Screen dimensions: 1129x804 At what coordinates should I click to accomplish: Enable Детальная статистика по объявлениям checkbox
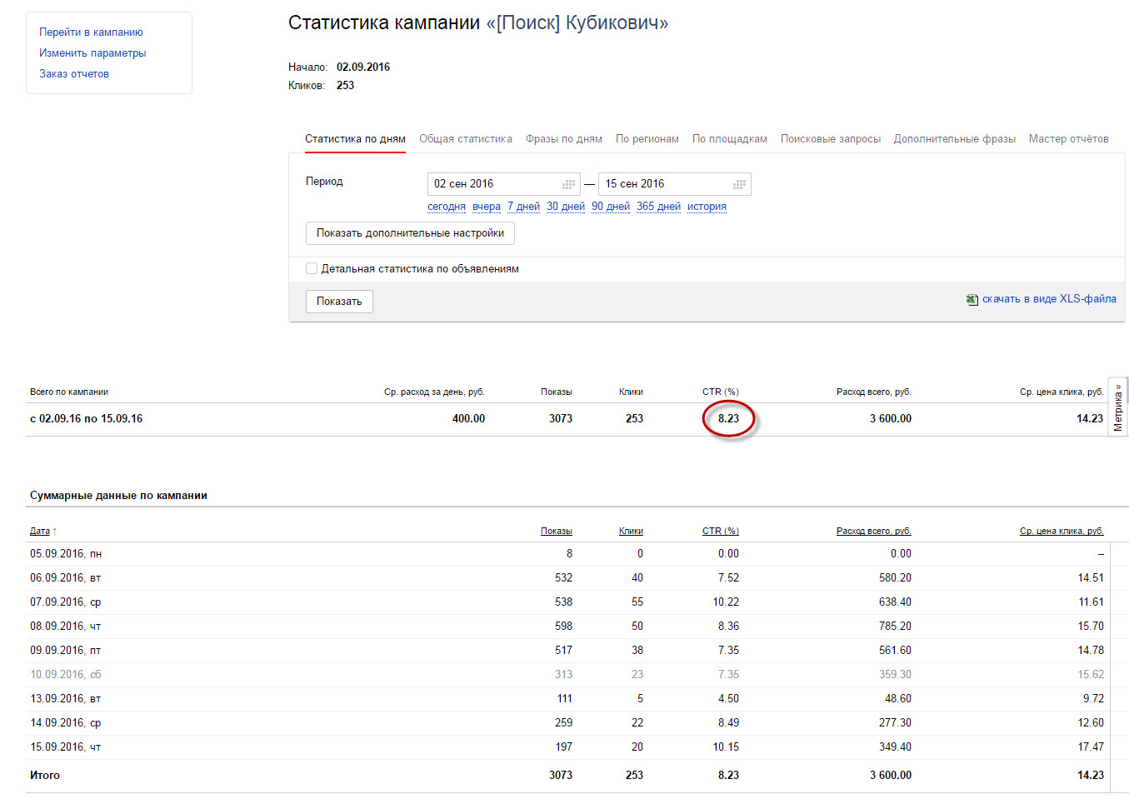pyautogui.click(x=312, y=268)
